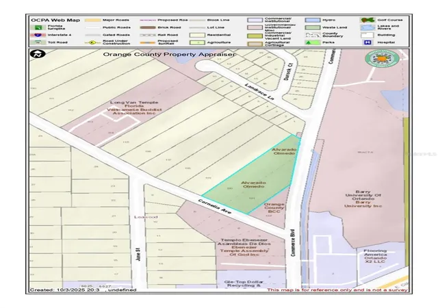The image size is (438, 308).
Task: Click the Public Roads legend label
Action: click(x=116, y=27)
